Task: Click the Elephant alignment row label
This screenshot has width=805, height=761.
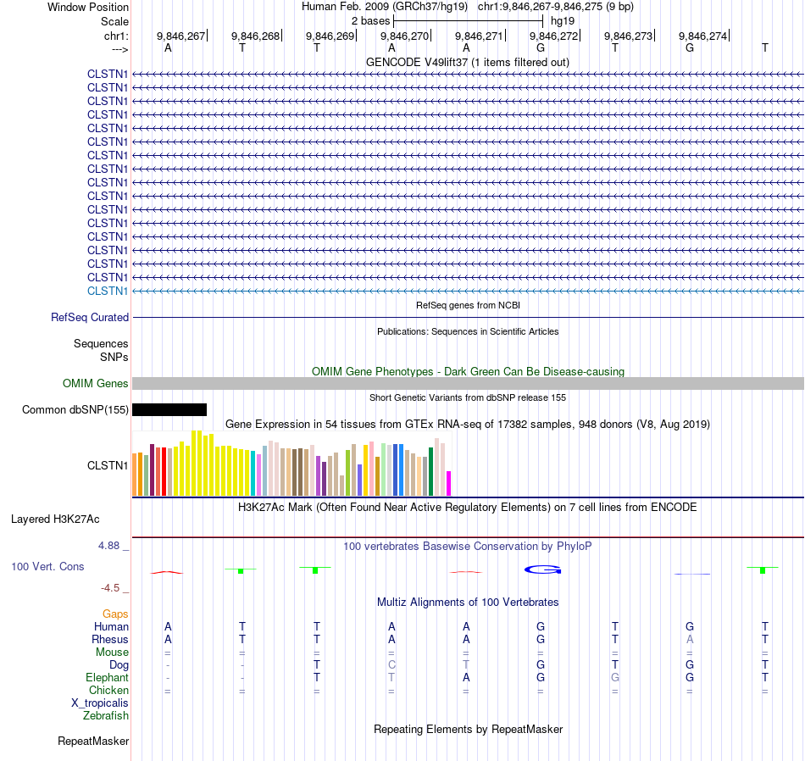Action: (x=107, y=678)
